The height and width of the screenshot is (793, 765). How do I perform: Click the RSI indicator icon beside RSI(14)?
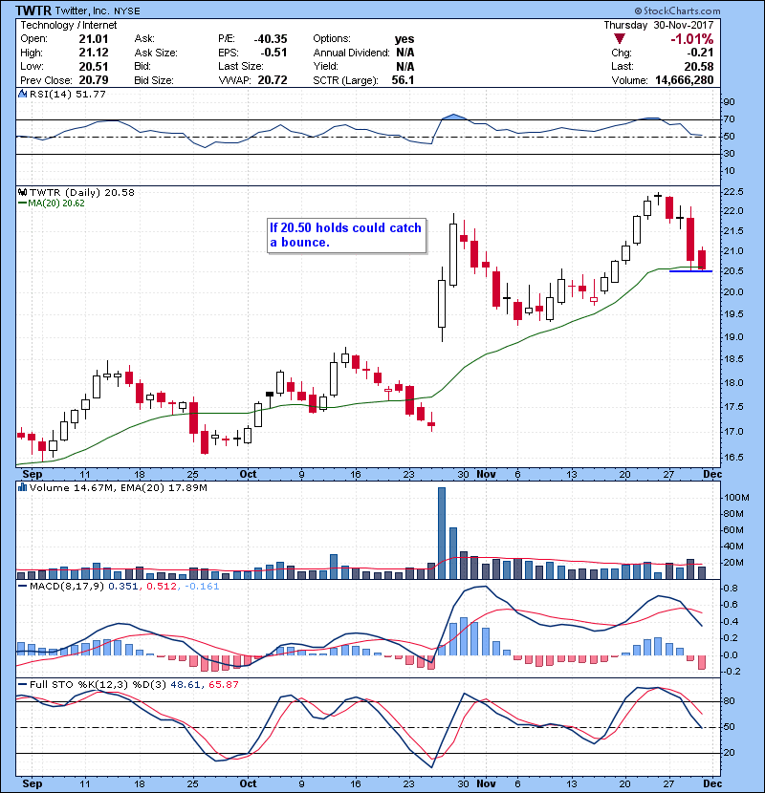click(x=22, y=94)
